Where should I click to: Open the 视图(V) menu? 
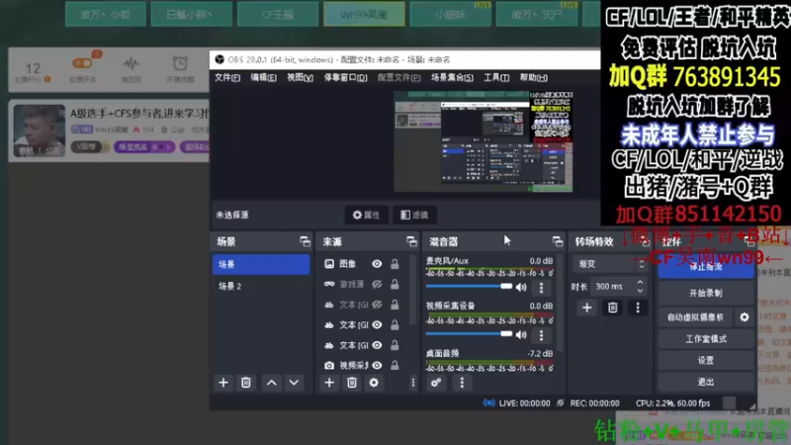(300, 78)
